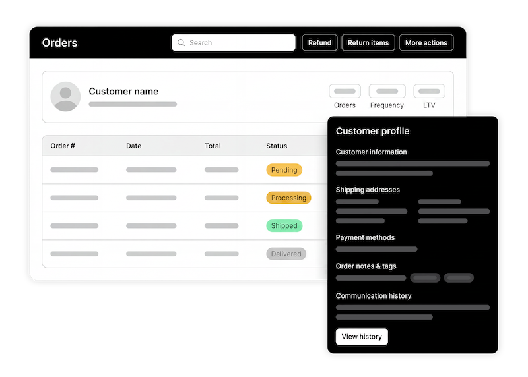The width and height of the screenshot is (528, 377).
Task: Click the customer avatar icon
Action: click(x=65, y=96)
